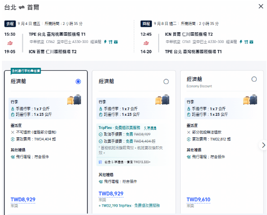Click China Airlines logo on outbound flight
This screenshot has height=215, width=267.
[10, 43]
